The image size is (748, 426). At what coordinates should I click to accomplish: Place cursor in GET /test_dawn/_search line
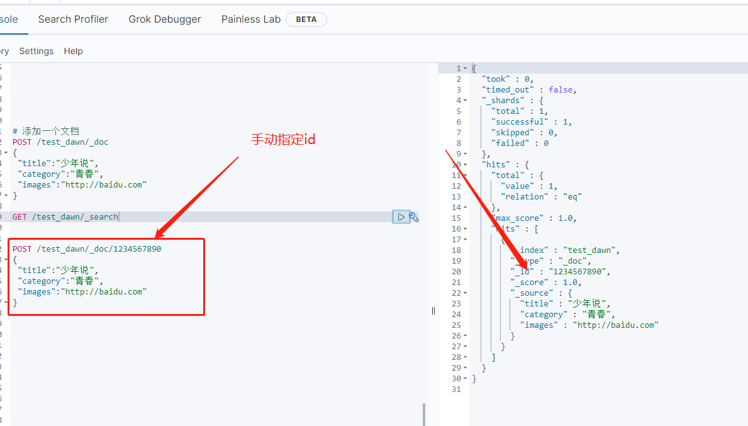tap(65, 217)
